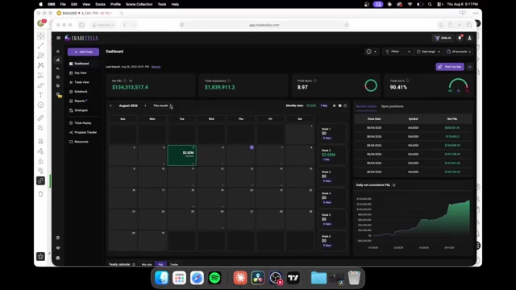Open Trade Replay in the sidebar
The image size is (516, 290).
pos(81,123)
